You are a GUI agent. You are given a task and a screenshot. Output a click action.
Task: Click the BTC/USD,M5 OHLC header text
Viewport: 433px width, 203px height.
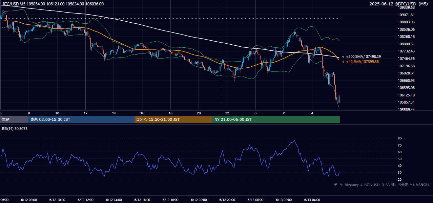pos(53,4)
